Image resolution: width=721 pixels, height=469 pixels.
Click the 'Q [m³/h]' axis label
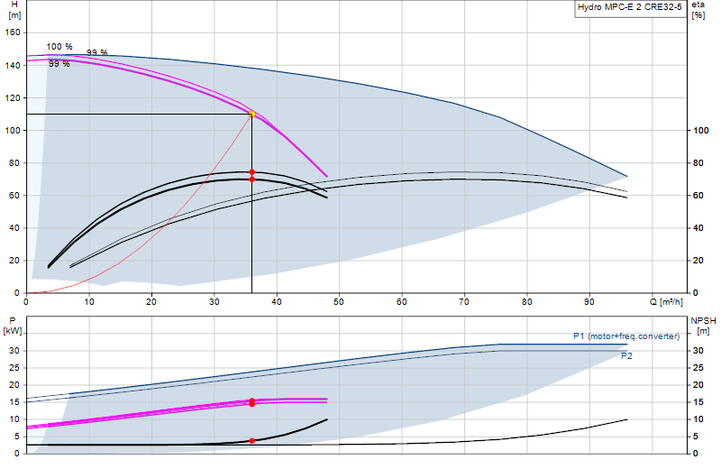(666, 302)
